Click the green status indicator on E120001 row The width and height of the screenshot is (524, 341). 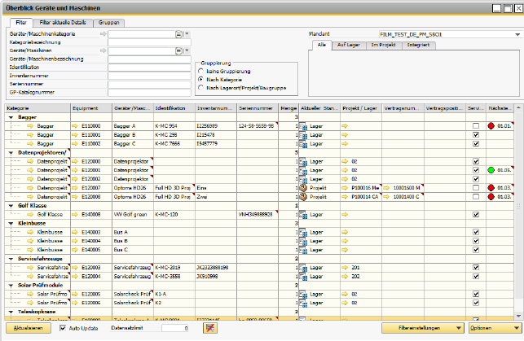pos(491,170)
